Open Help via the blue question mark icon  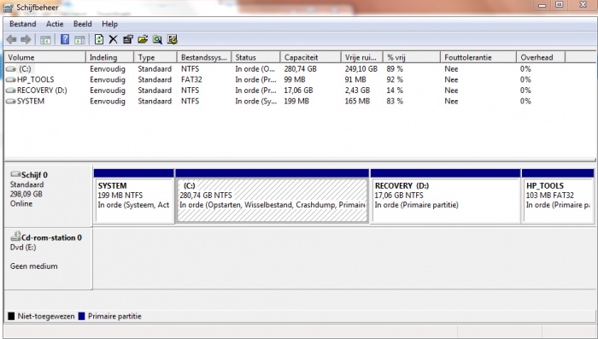[x=65, y=39]
